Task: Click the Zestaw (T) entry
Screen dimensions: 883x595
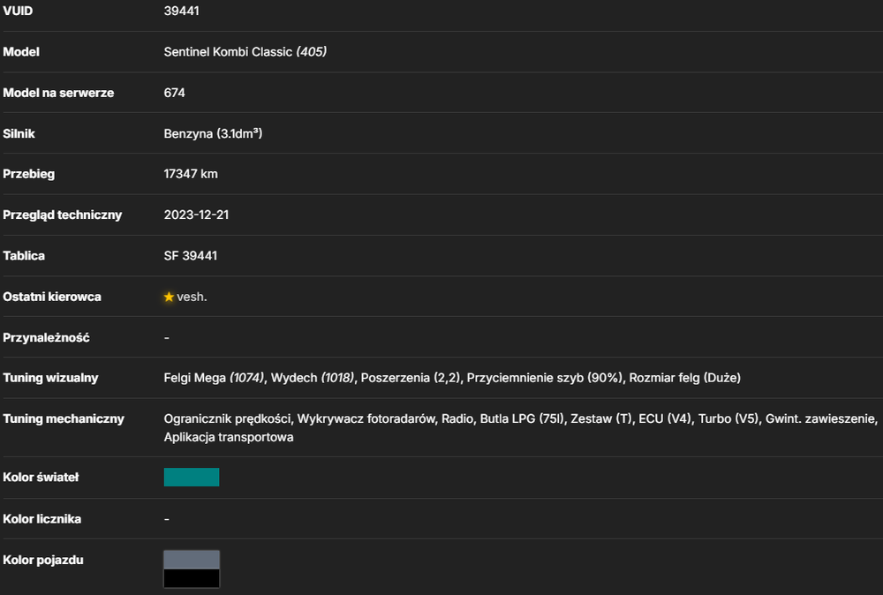Action: tap(600, 418)
